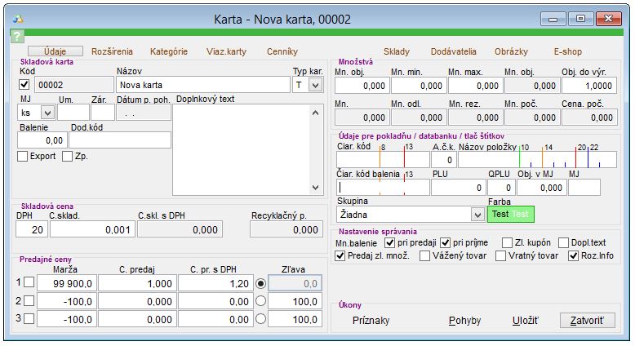This screenshot has height=346, width=635.
Task: Click the Názov field with Nova karta
Action: click(x=203, y=85)
